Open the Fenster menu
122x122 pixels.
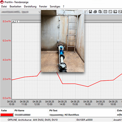pos(43,7)
